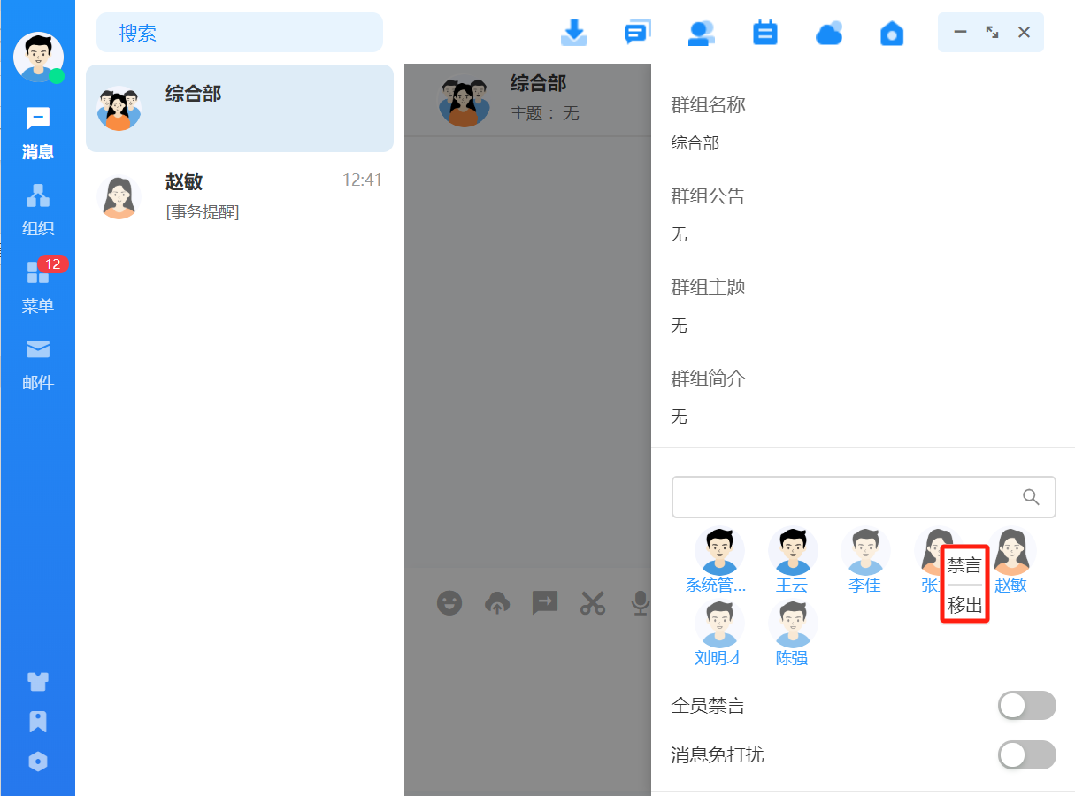Go to the 邮件 tab in sidebar
Screen dimensions: 1075x796
point(38,364)
